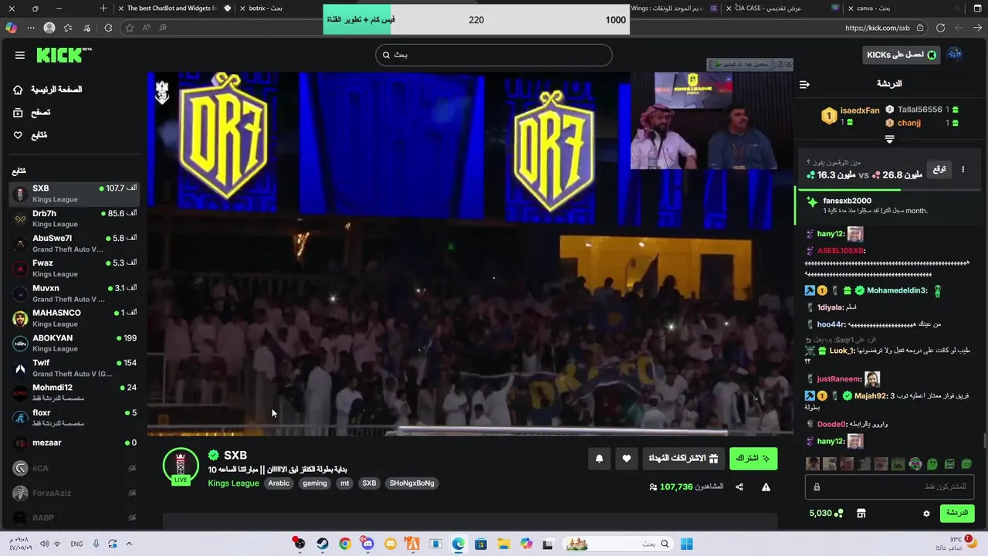Select the gaming tag
988x556 pixels.
click(x=315, y=483)
